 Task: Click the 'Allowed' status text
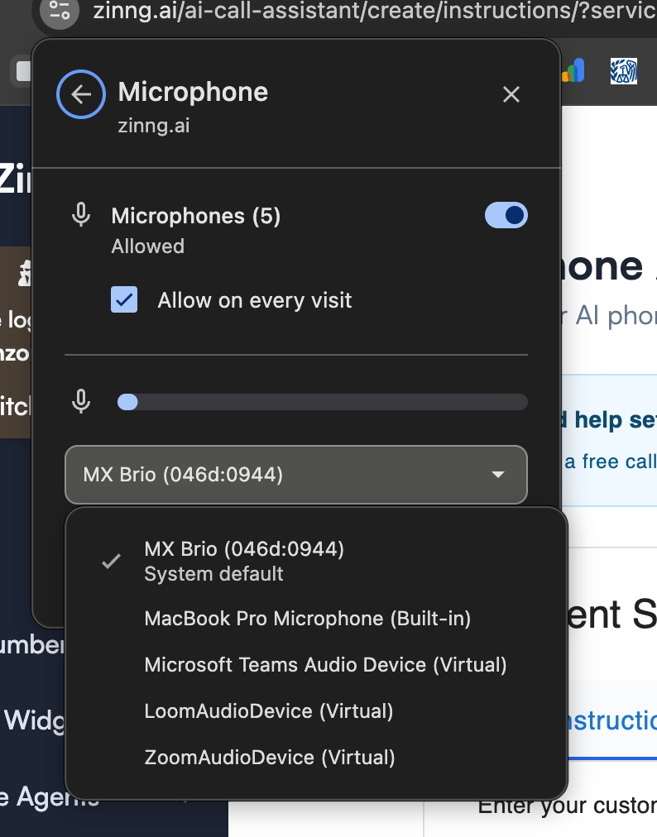[148, 246]
